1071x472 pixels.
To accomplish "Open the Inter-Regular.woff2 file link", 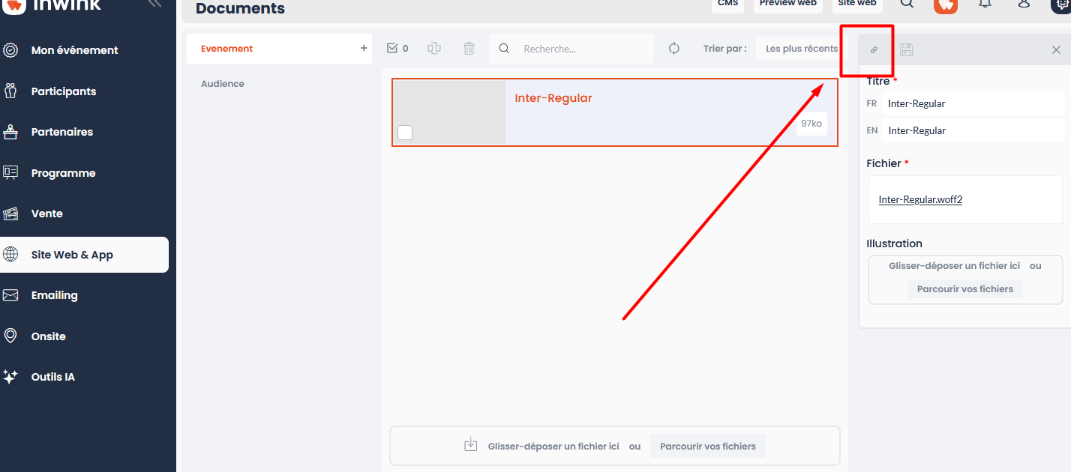I will click(920, 200).
